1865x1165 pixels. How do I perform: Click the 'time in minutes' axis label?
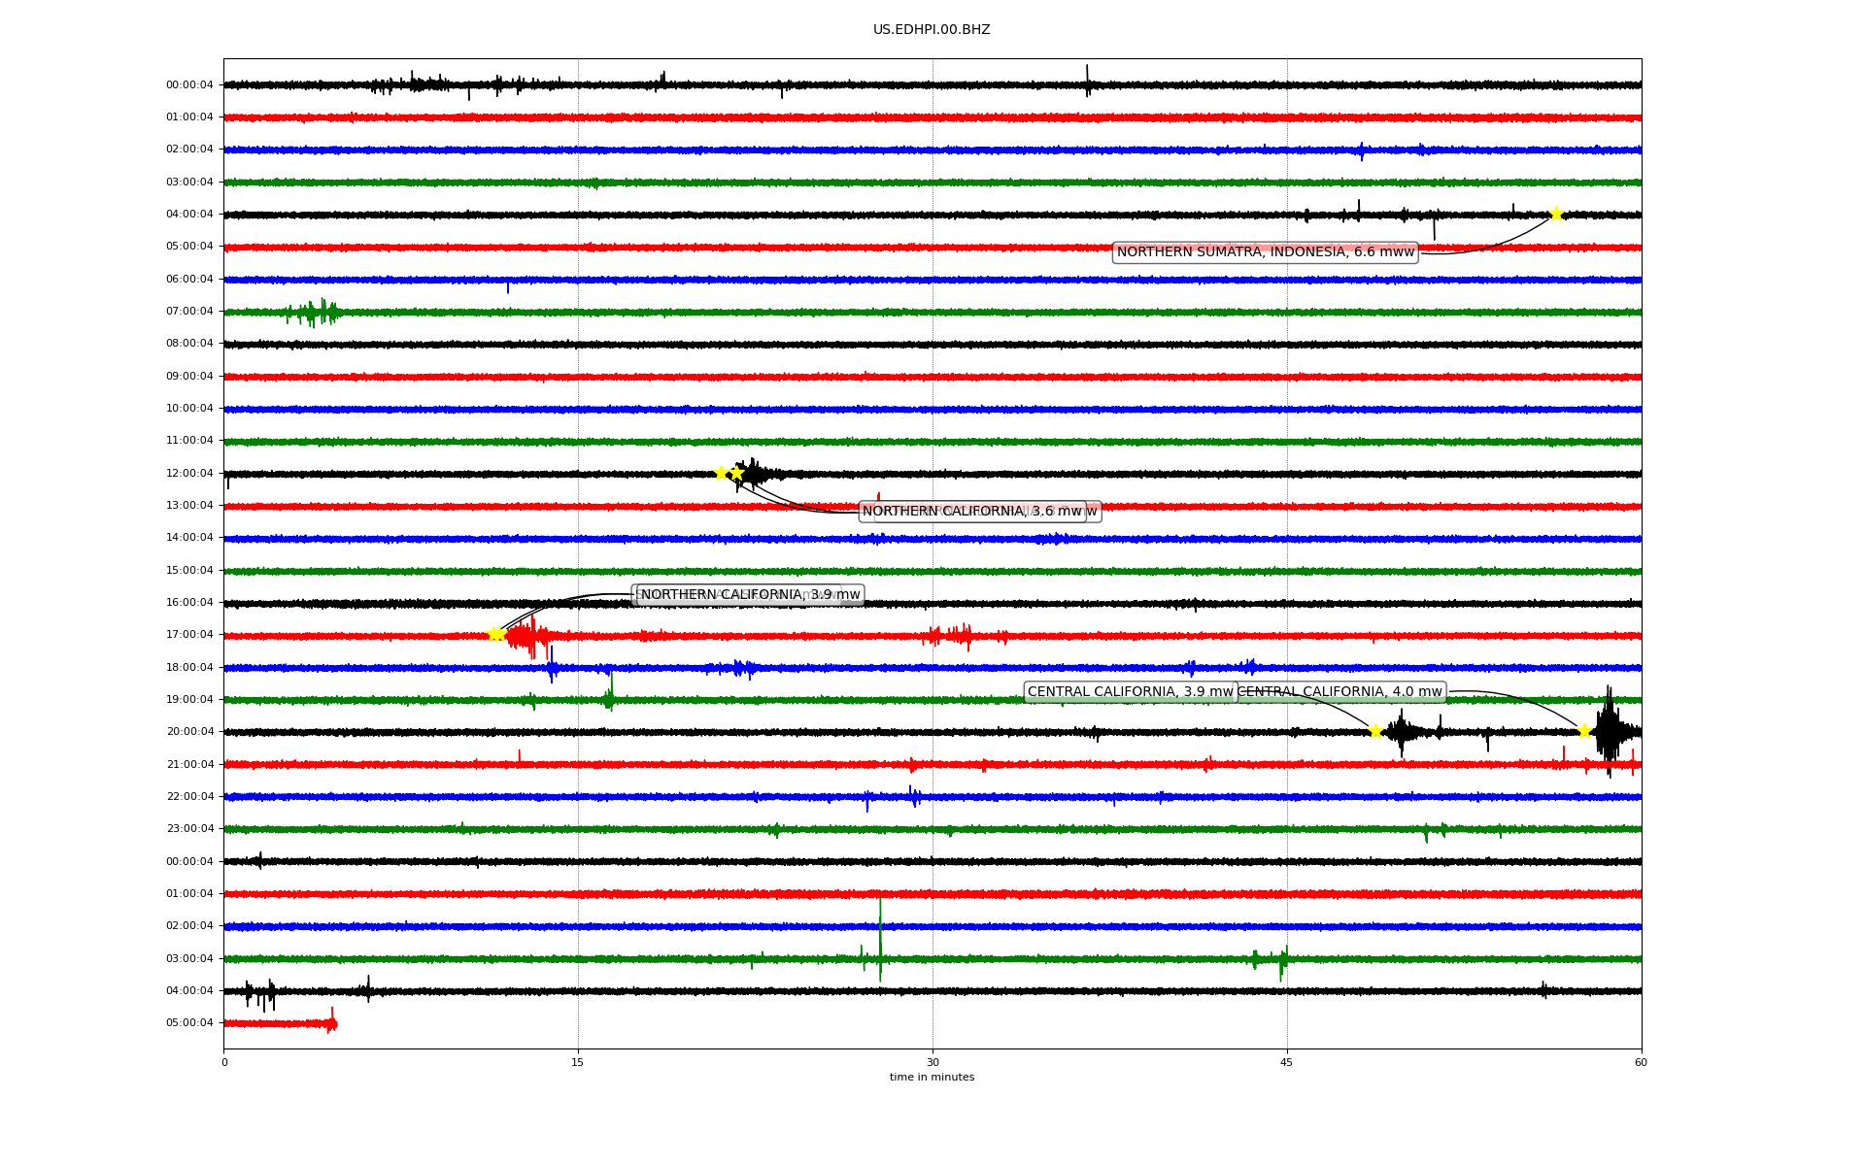click(932, 1078)
